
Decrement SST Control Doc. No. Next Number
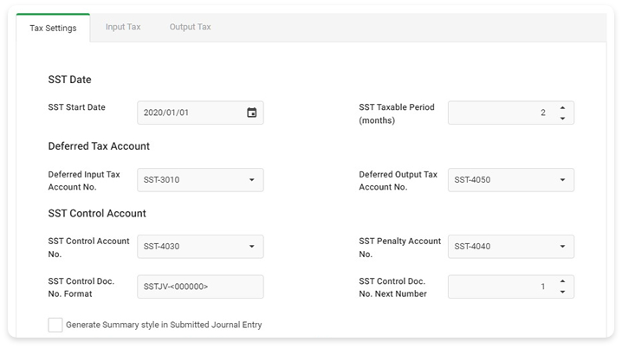point(562,292)
